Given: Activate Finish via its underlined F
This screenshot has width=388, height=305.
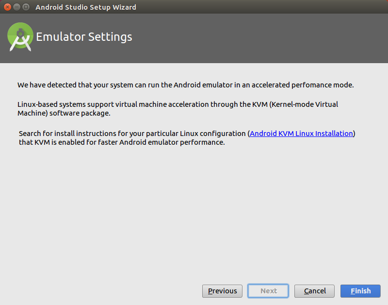Looking at the screenshot, I should tap(353, 291).
